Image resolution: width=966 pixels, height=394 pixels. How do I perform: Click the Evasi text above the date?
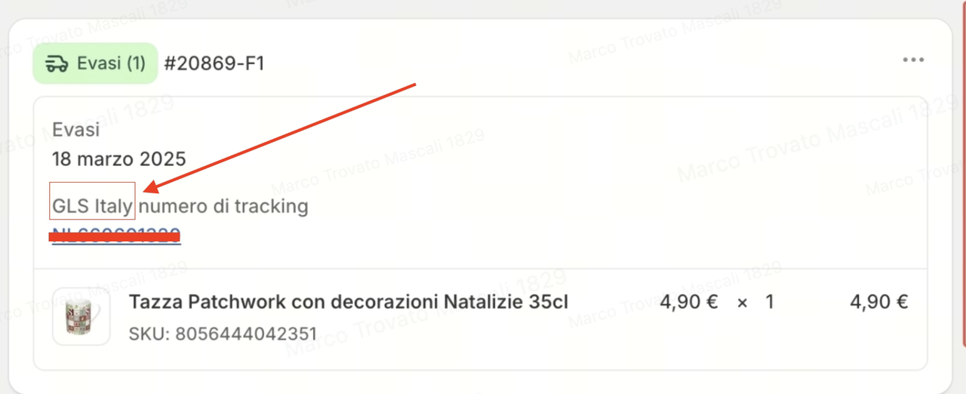(75, 130)
